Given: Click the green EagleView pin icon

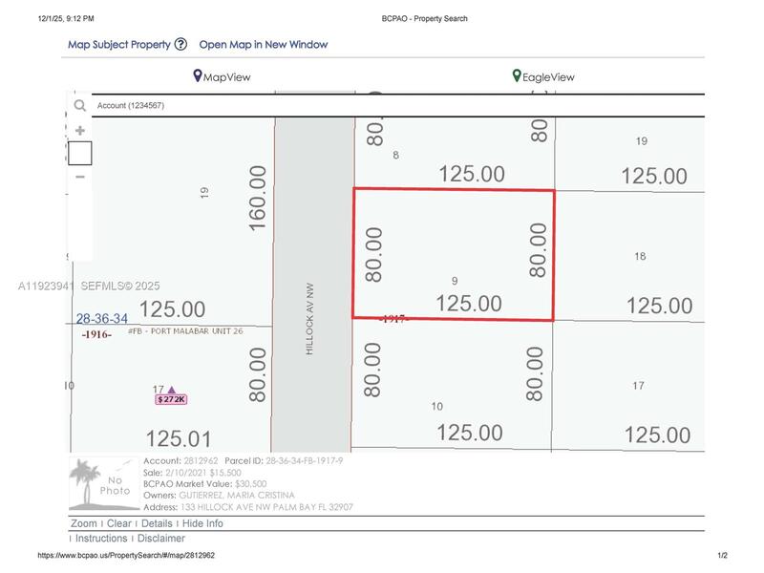Looking at the screenshot, I should (517, 76).
